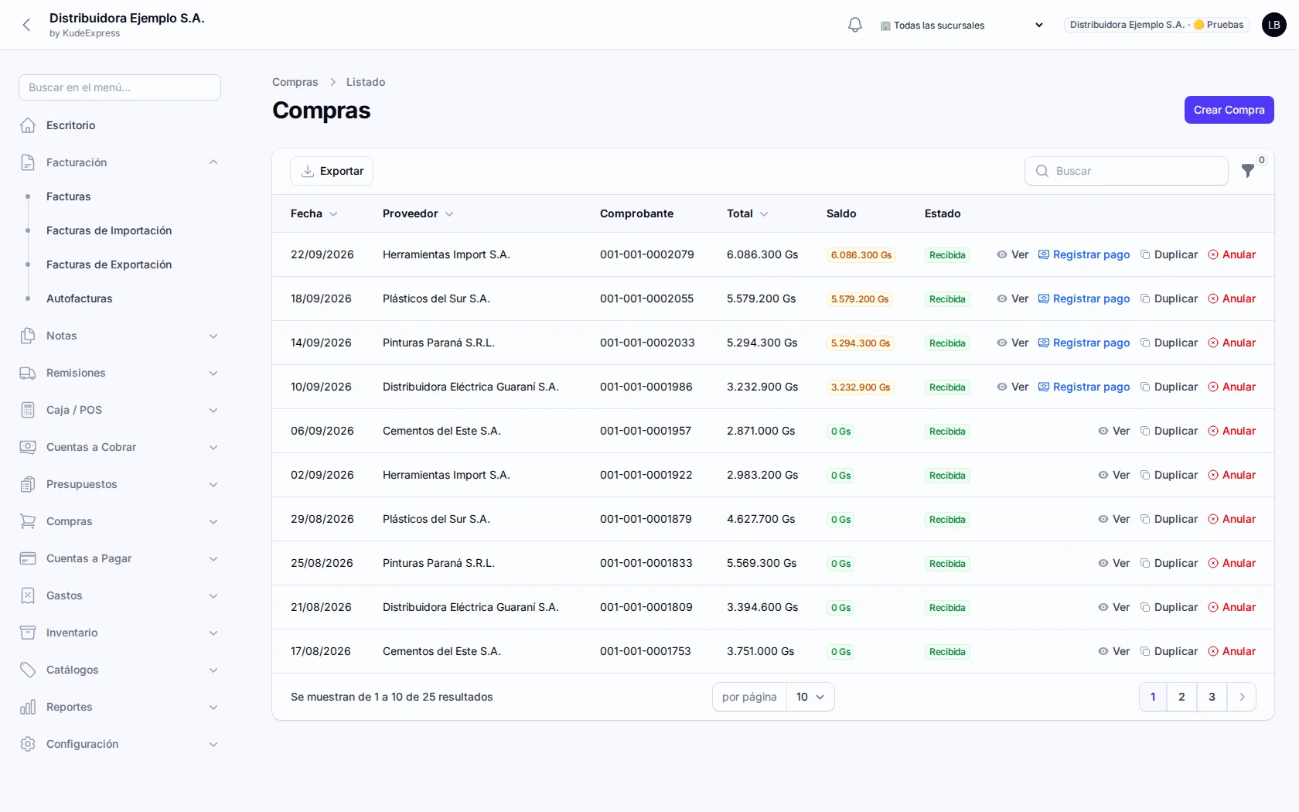Click the Presupuestos clipboard icon
The width and height of the screenshot is (1299, 812).
[28, 484]
